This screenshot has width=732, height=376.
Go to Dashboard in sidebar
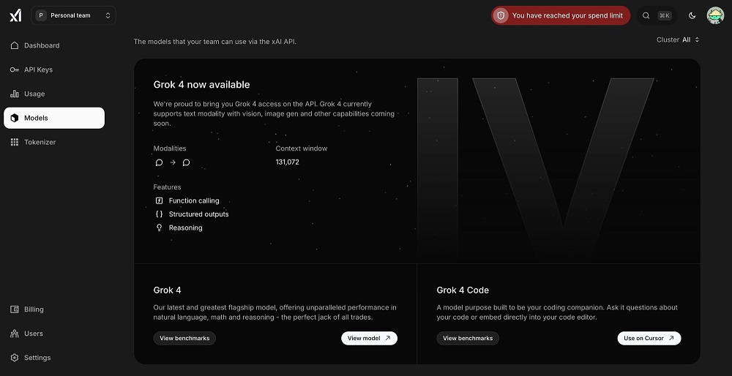[x=42, y=45]
